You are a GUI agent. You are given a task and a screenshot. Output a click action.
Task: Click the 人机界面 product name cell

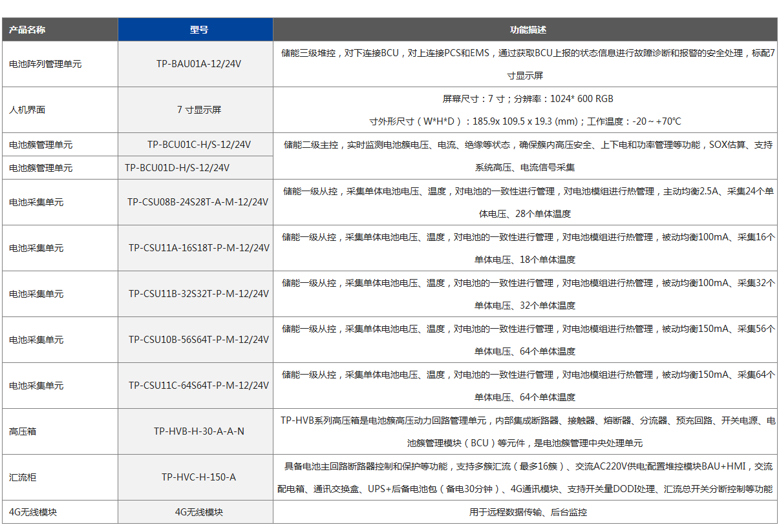point(27,110)
